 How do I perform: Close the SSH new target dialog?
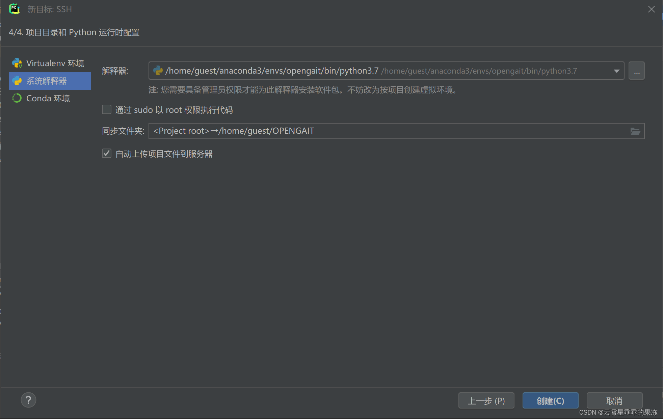click(x=651, y=9)
